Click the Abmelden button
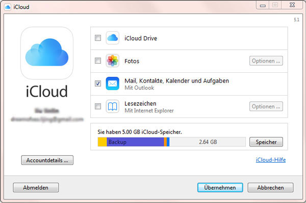 36,187
